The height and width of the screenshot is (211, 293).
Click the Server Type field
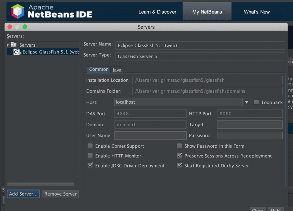pos(200,56)
